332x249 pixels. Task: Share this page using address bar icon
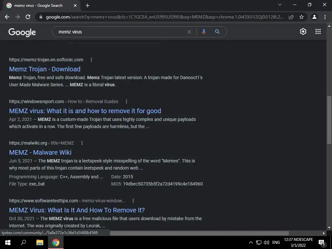point(291,17)
